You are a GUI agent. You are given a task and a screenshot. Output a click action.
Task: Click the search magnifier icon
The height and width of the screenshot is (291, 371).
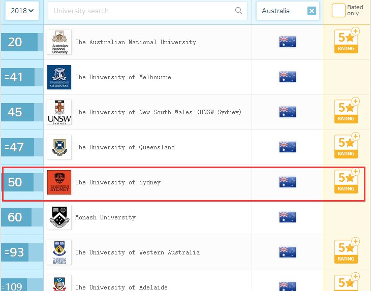point(239,11)
